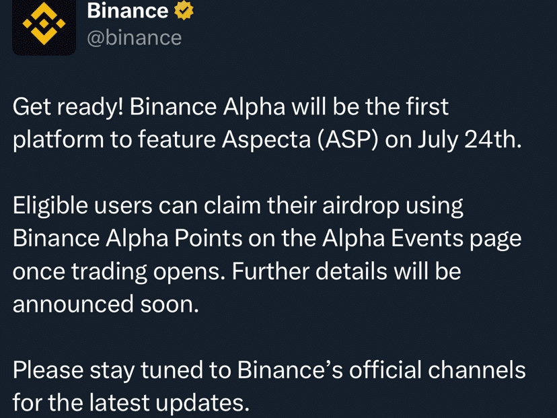Open the Binance display name
The height and width of the screenshot is (418, 557).
[x=128, y=11]
